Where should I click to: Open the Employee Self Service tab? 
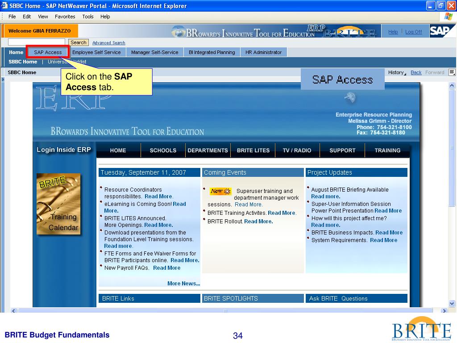pyautogui.click(x=96, y=52)
